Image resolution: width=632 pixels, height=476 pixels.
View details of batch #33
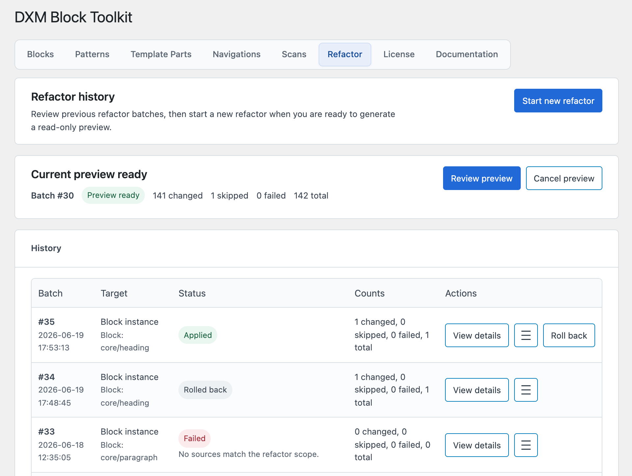point(477,445)
